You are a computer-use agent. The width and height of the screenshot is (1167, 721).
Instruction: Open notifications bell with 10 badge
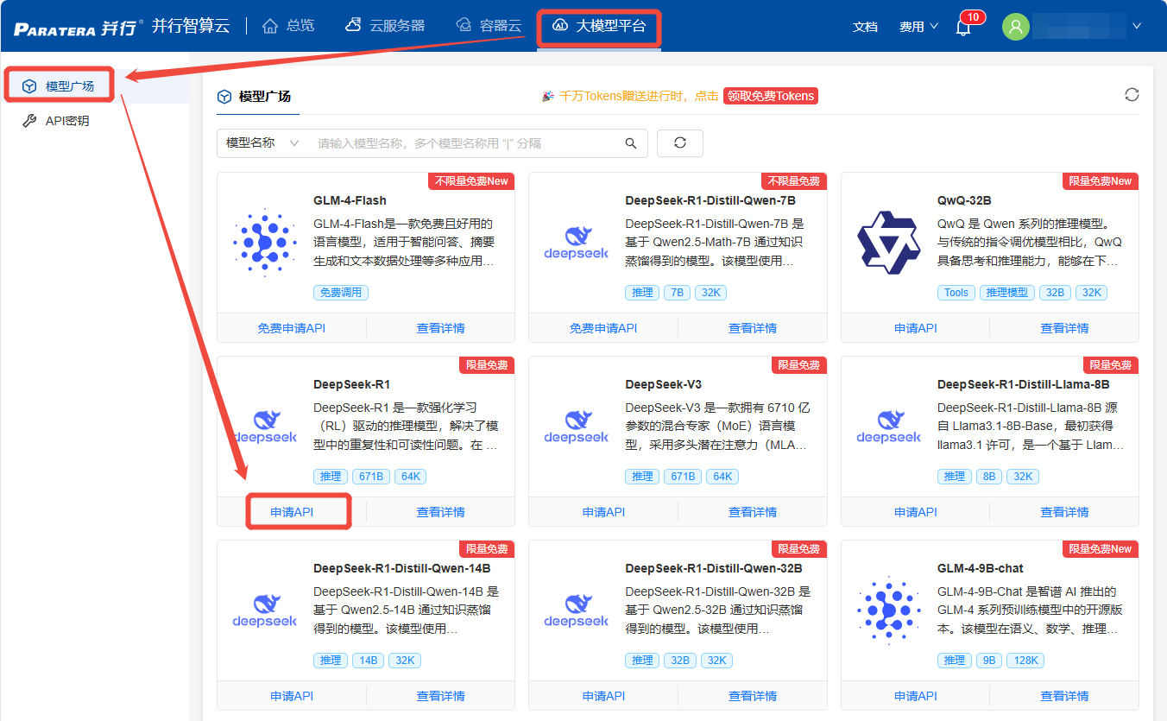click(x=963, y=28)
